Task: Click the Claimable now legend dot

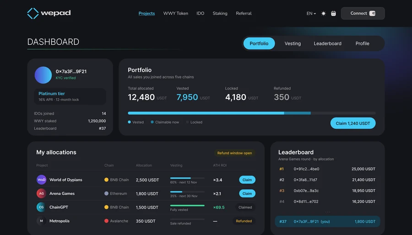Action: (152, 122)
